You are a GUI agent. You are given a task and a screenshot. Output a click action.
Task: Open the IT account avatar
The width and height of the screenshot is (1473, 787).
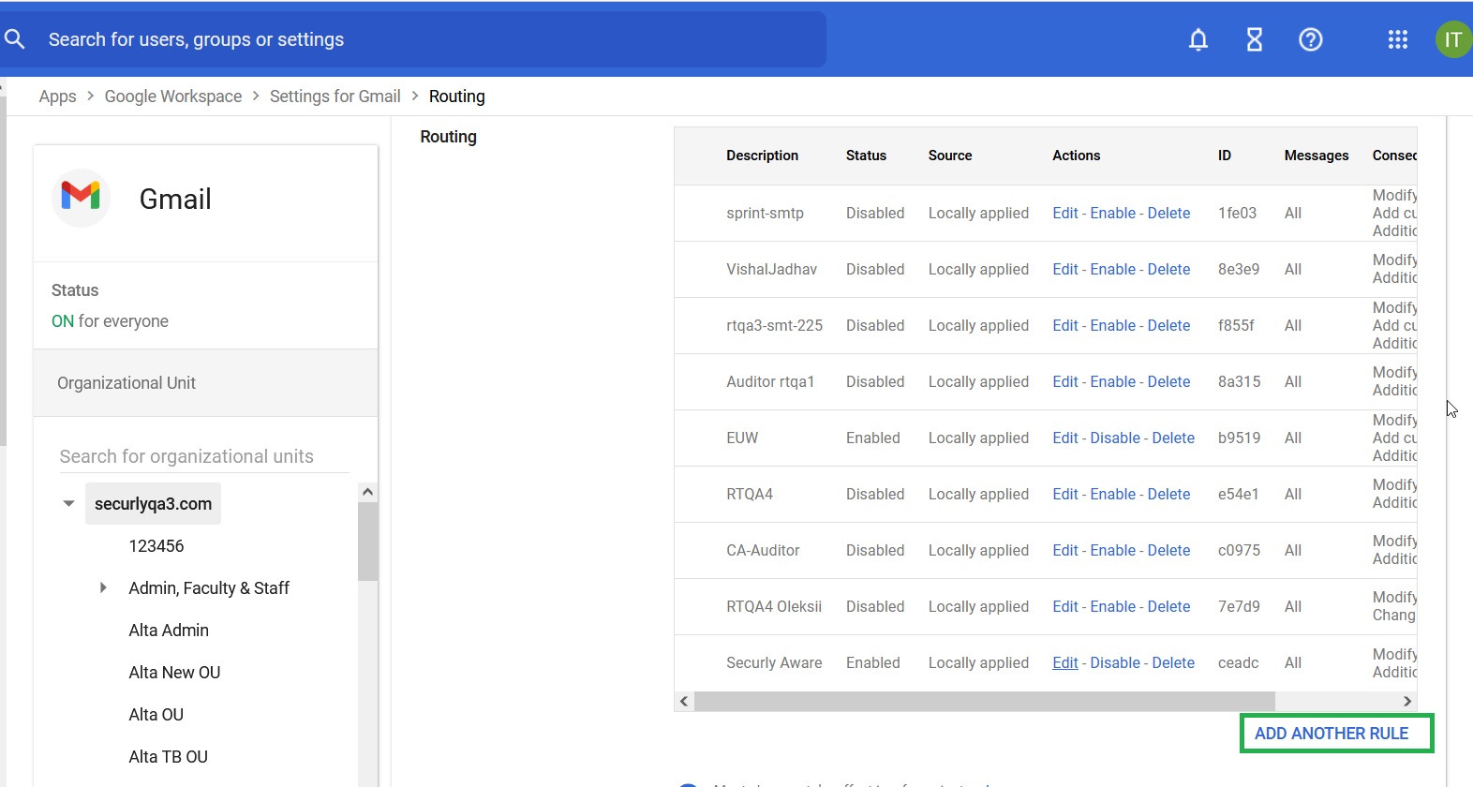[x=1453, y=39]
